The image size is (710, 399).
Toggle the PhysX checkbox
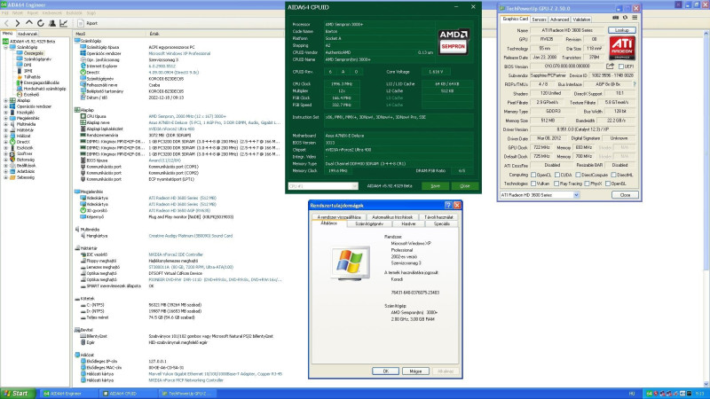(587, 184)
